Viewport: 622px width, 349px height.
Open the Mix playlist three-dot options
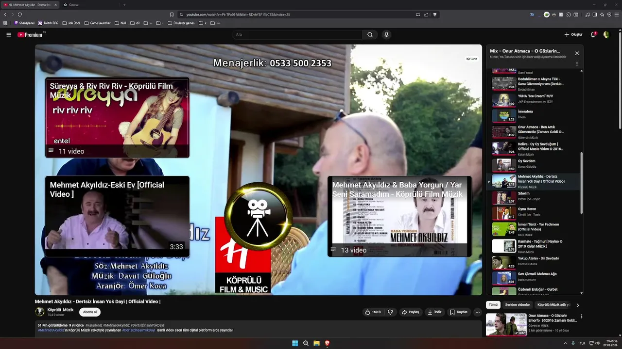577,63
